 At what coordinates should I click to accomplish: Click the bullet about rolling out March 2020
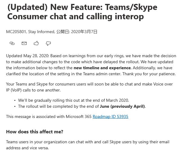pos(73,100)
